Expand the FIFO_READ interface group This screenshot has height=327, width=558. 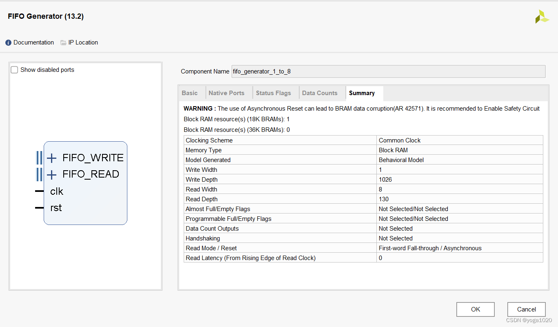(x=52, y=174)
